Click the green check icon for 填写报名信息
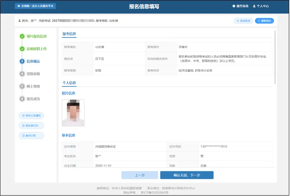The image size is (290, 196). [x=22, y=36]
